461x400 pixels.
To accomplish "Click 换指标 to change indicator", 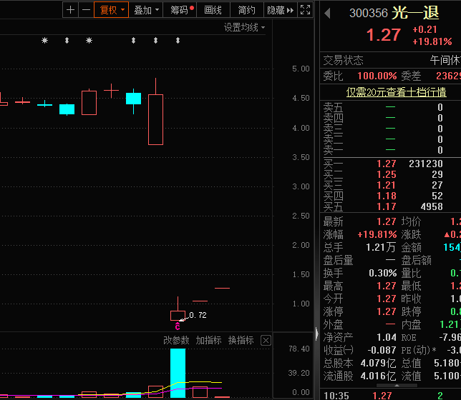I will click(x=241, y=341).
